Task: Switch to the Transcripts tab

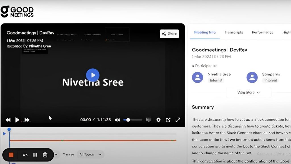Action: pyautogui.click(x=234, y=32)
